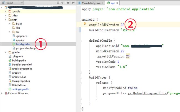The width and height of the screenshot is (180, 112).
Task: Expand the .idea folder
Action: (6, 15)
